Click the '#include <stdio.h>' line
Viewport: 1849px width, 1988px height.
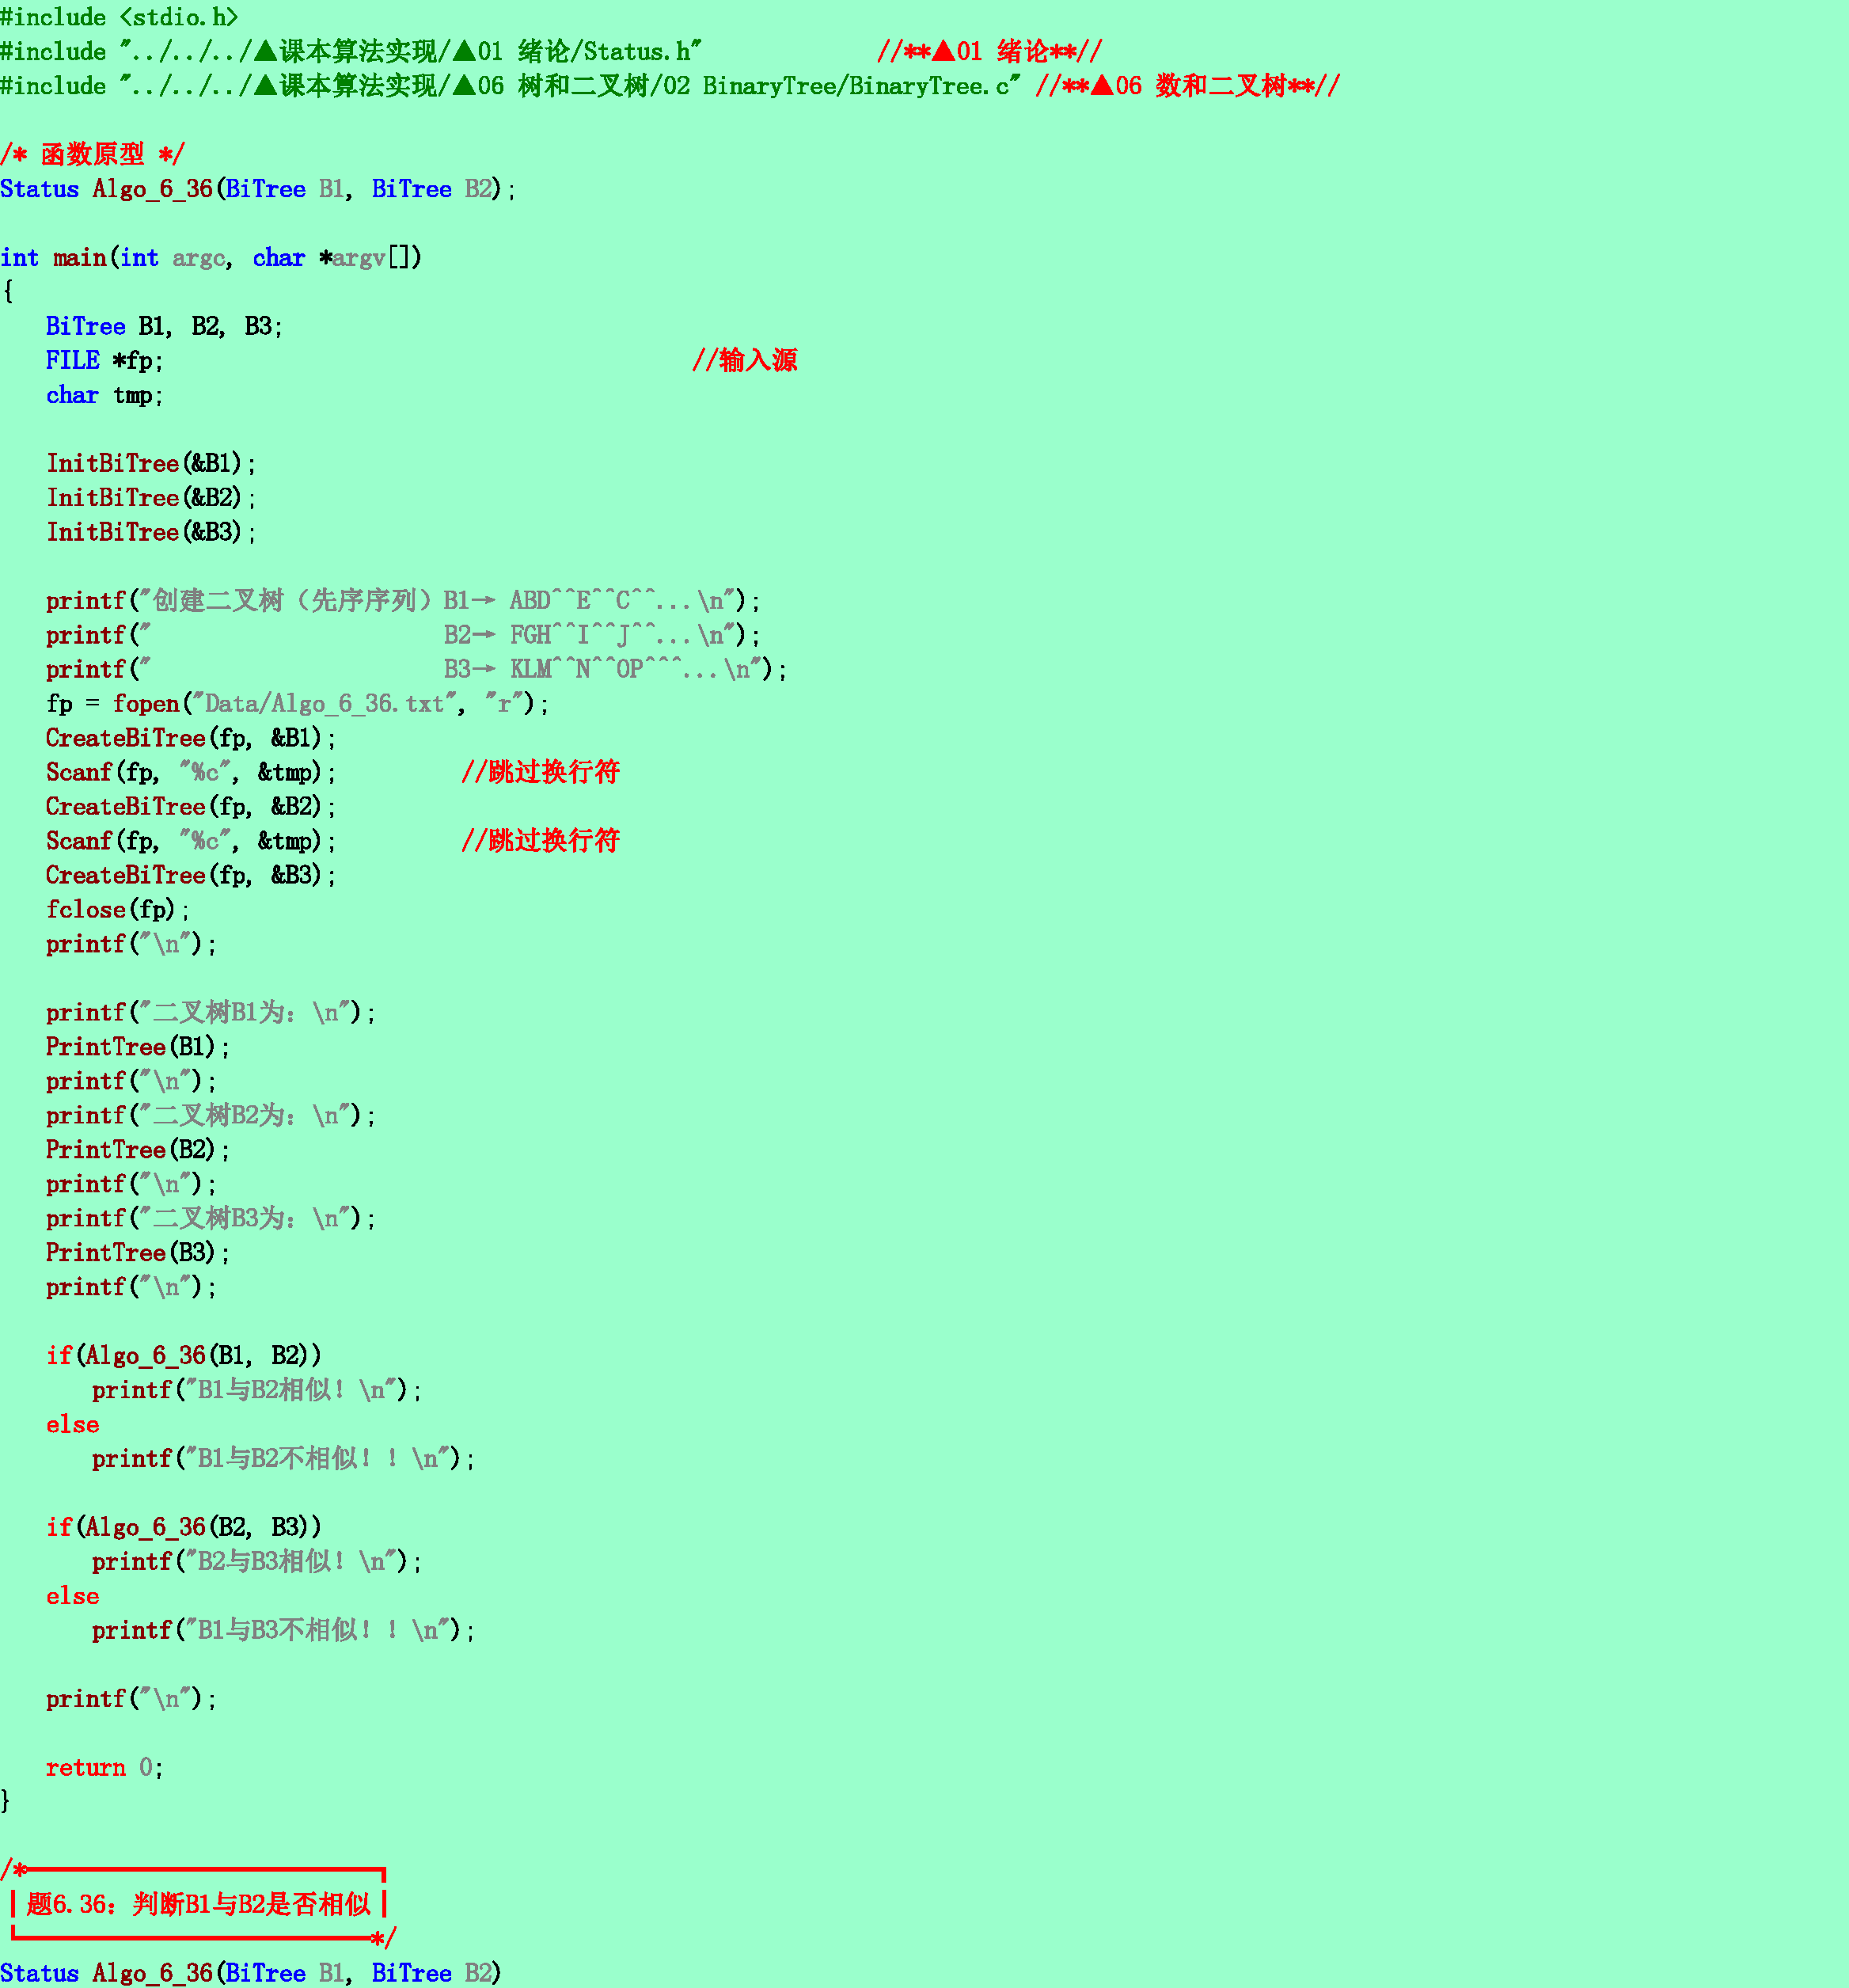pos(119,17)
